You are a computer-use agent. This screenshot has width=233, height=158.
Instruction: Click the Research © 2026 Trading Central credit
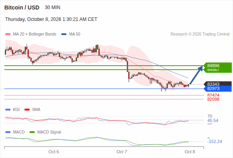click(200, 34)
